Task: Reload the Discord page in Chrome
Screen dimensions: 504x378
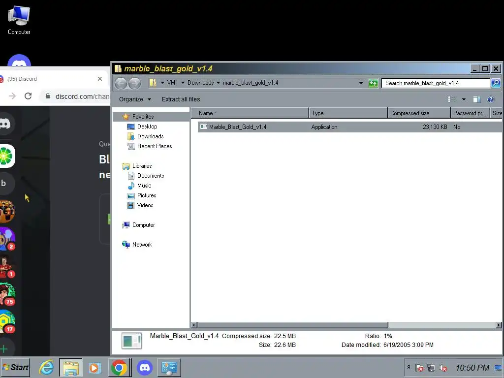Action: pos(28,96)
